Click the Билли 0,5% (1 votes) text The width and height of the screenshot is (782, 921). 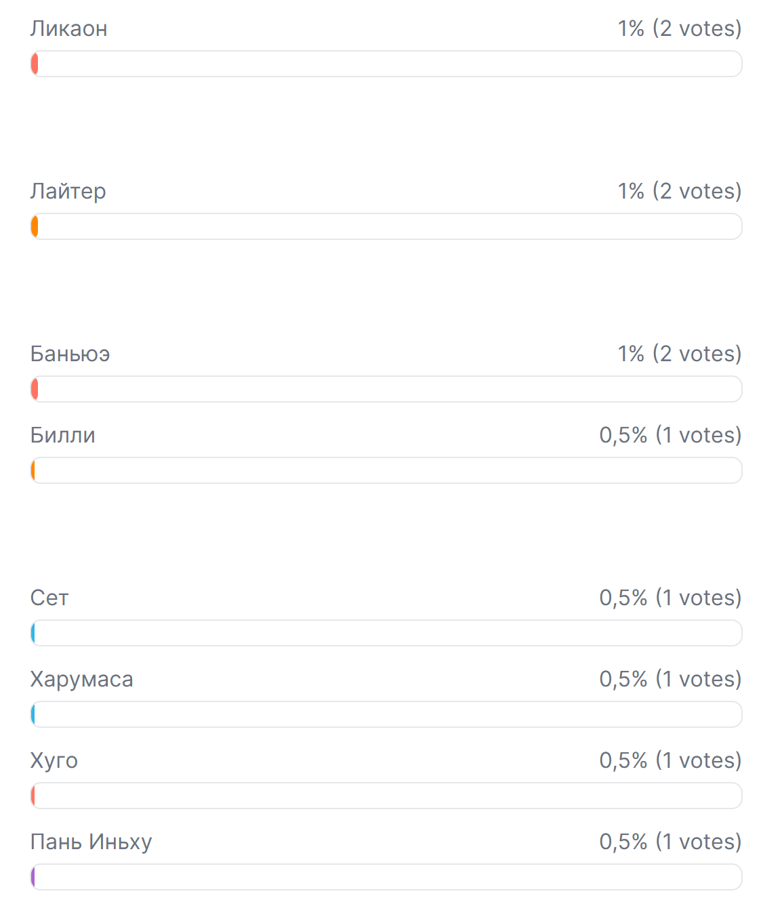coord(670,435)
